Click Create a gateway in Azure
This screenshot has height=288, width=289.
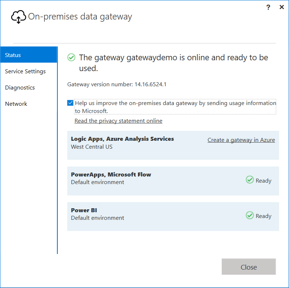click(x=241, y=140)
